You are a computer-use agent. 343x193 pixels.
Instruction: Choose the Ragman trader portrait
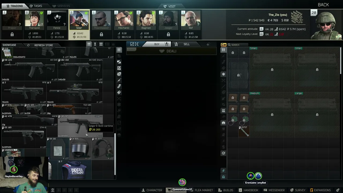pyautogui.click(x=146, y=20)
